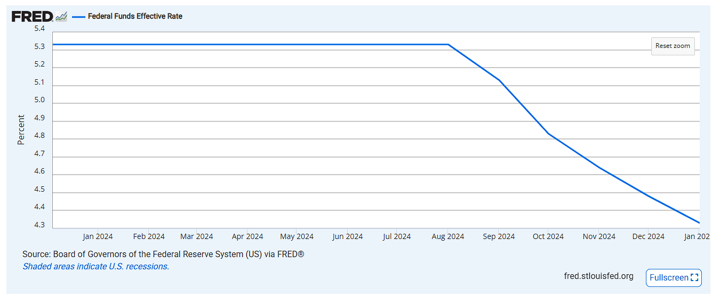Select the line's bend at Aug 2024
Image resolution: width=720 pixels, height=296 pixels.
(449, 45)
